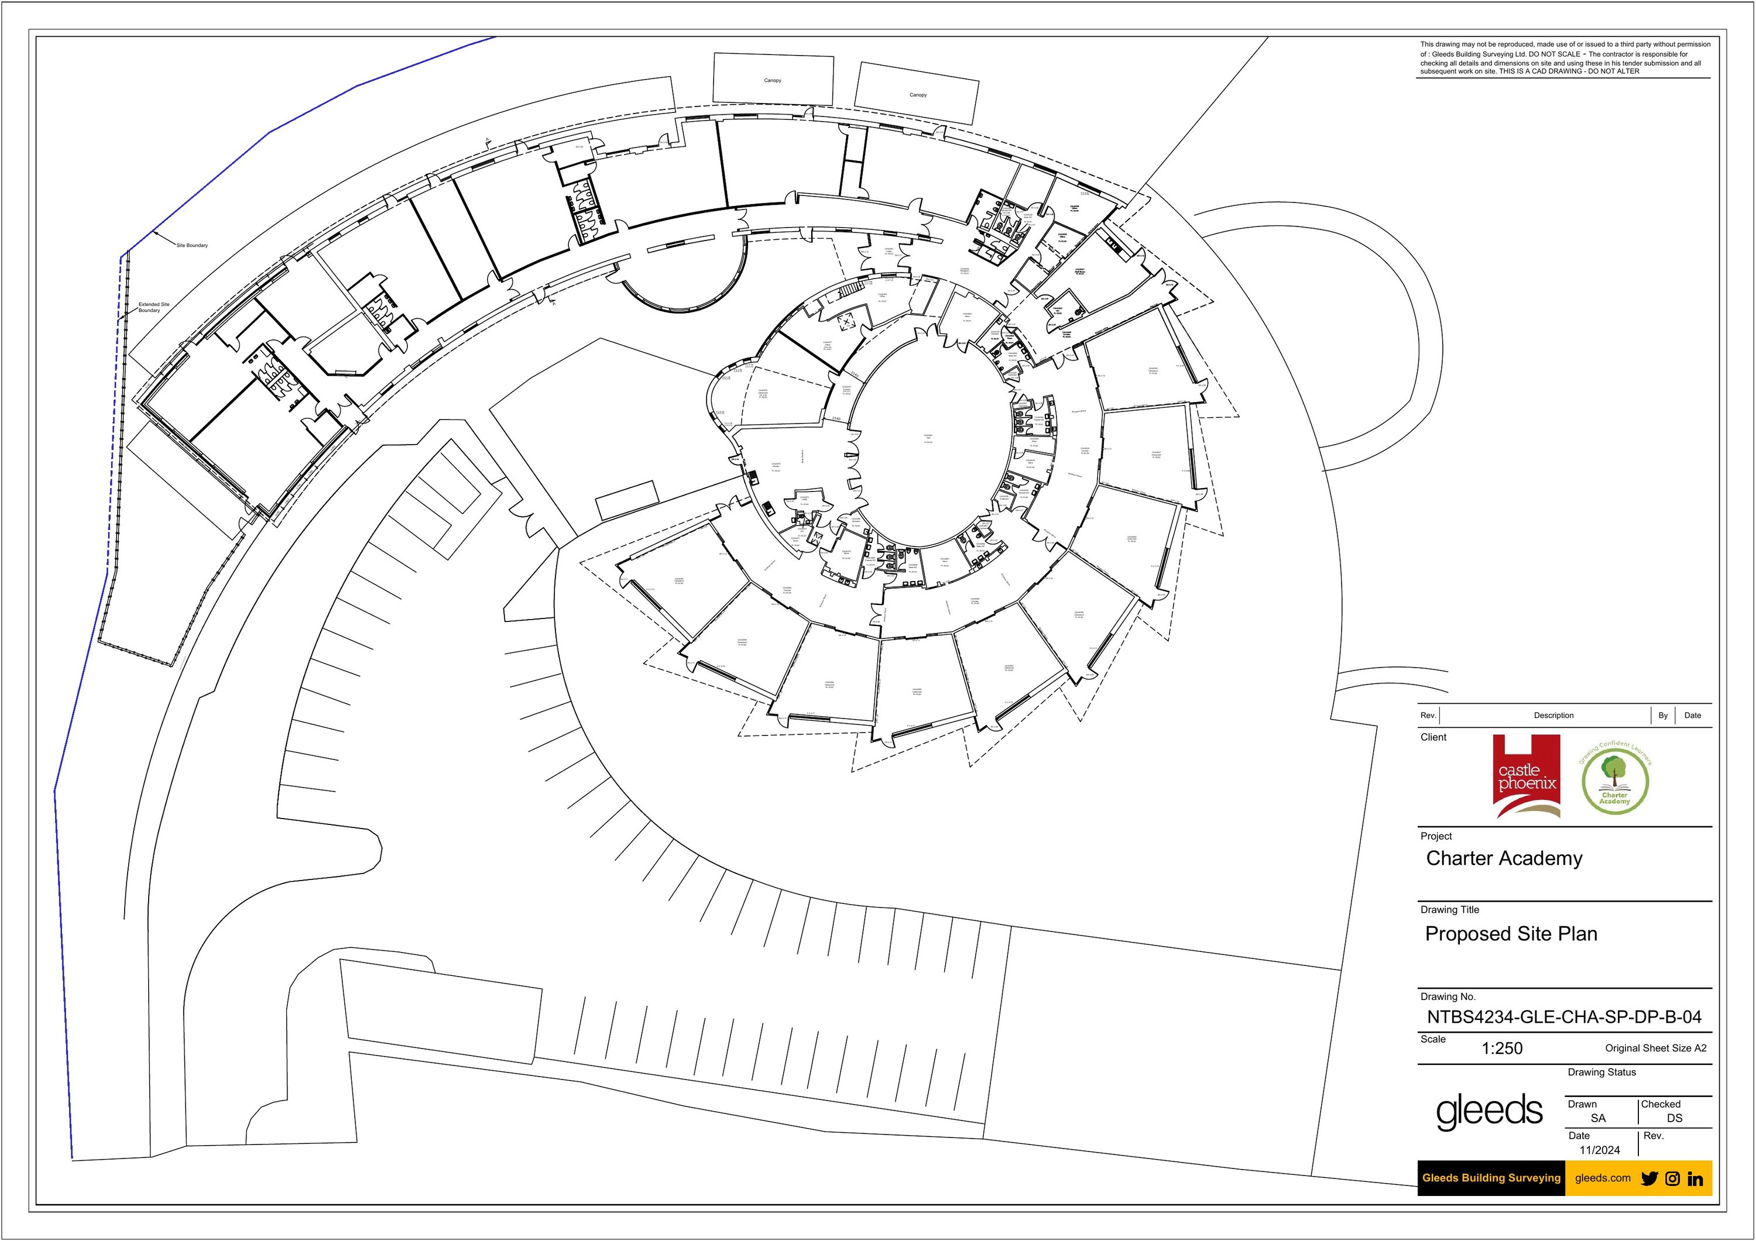Click the Scale value 1:250
The image size is (1756, 1241).
click(1502, 1049)
